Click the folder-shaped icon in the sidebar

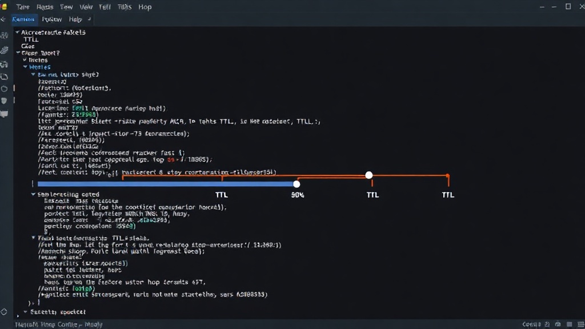(x=4, y=77)
